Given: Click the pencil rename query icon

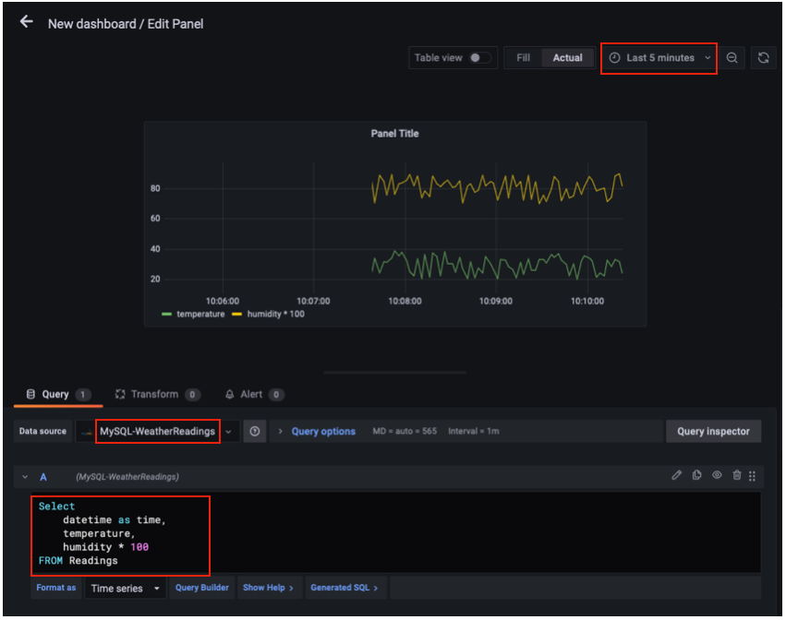Looking at the screenshot, I should coord(676,475).
